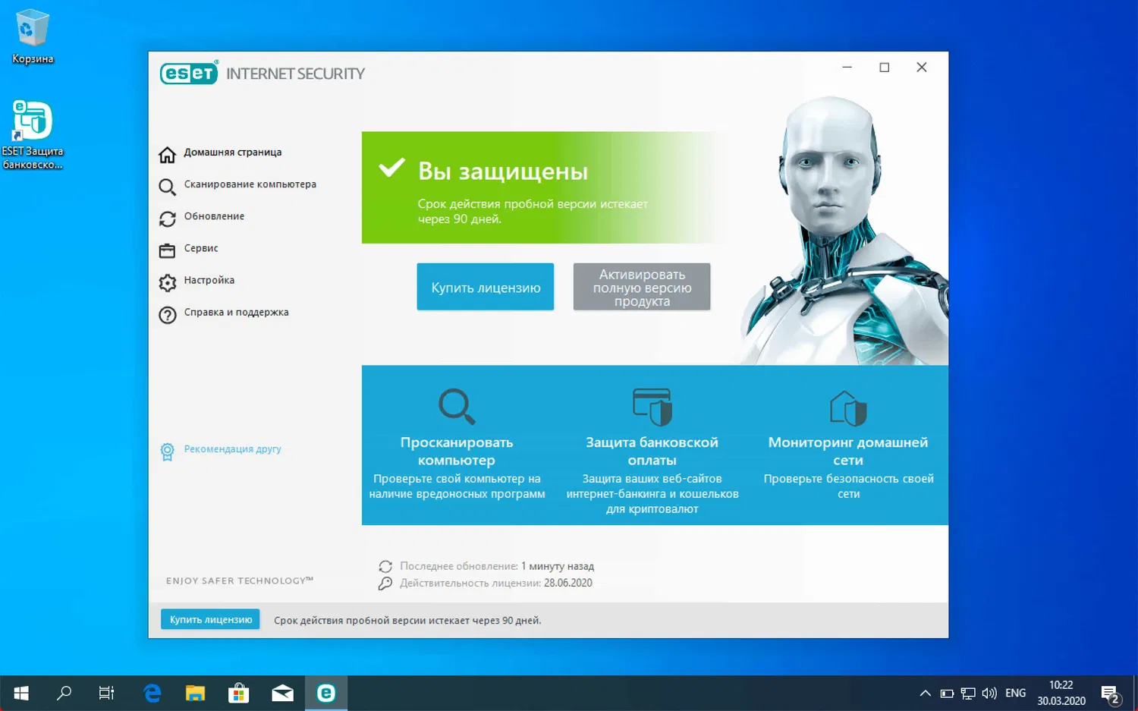Click the Купить лицензию button

[x=485, y=287]
